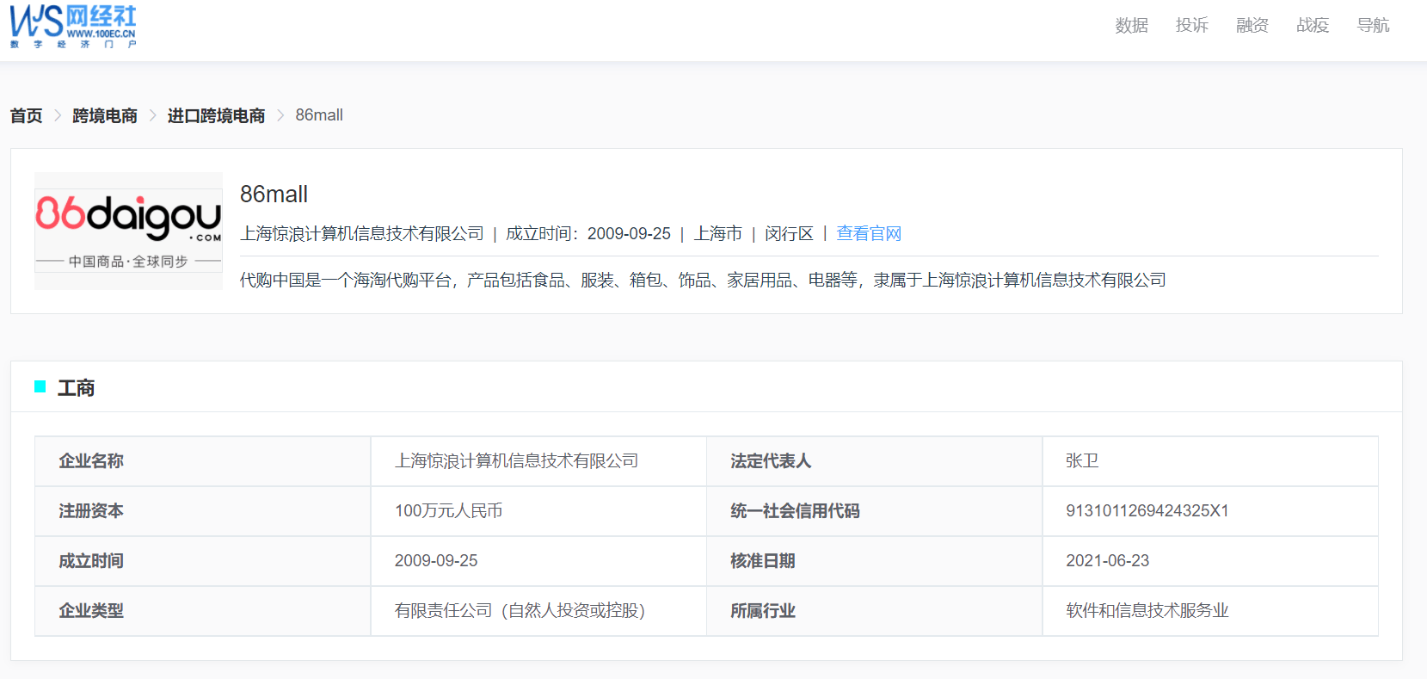Click 有限责任公司（自然人投资或控股）value cell
The width and height of the screenshot is (1427, 679).
[x=538, y=611]
